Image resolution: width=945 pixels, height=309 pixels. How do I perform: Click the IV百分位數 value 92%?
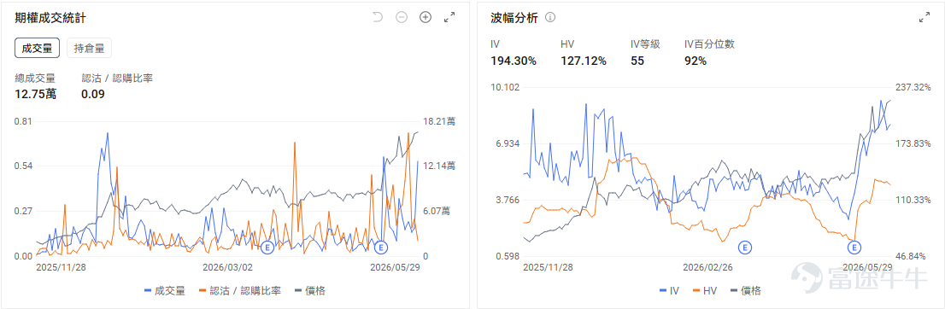[696, 61]
